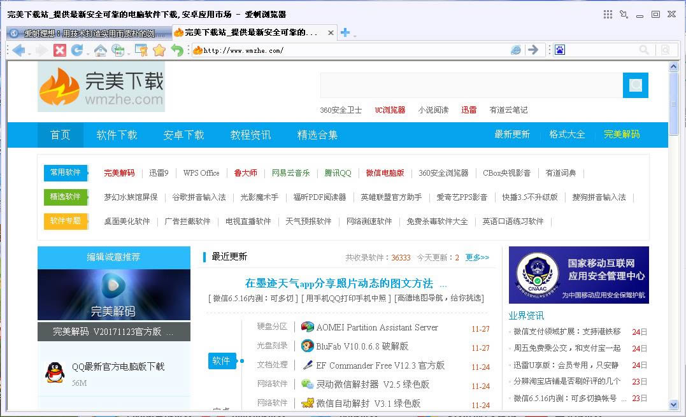
Task: Open the 微信电脑版 link
Action: (x=385, y=173)
